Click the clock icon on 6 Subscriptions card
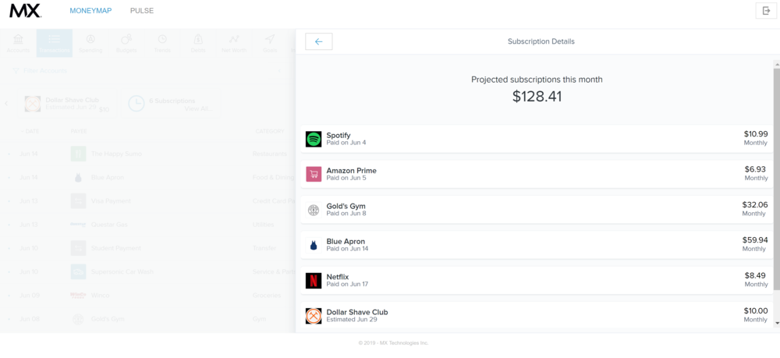Screen dimensions: 780x358 (136, 104)
